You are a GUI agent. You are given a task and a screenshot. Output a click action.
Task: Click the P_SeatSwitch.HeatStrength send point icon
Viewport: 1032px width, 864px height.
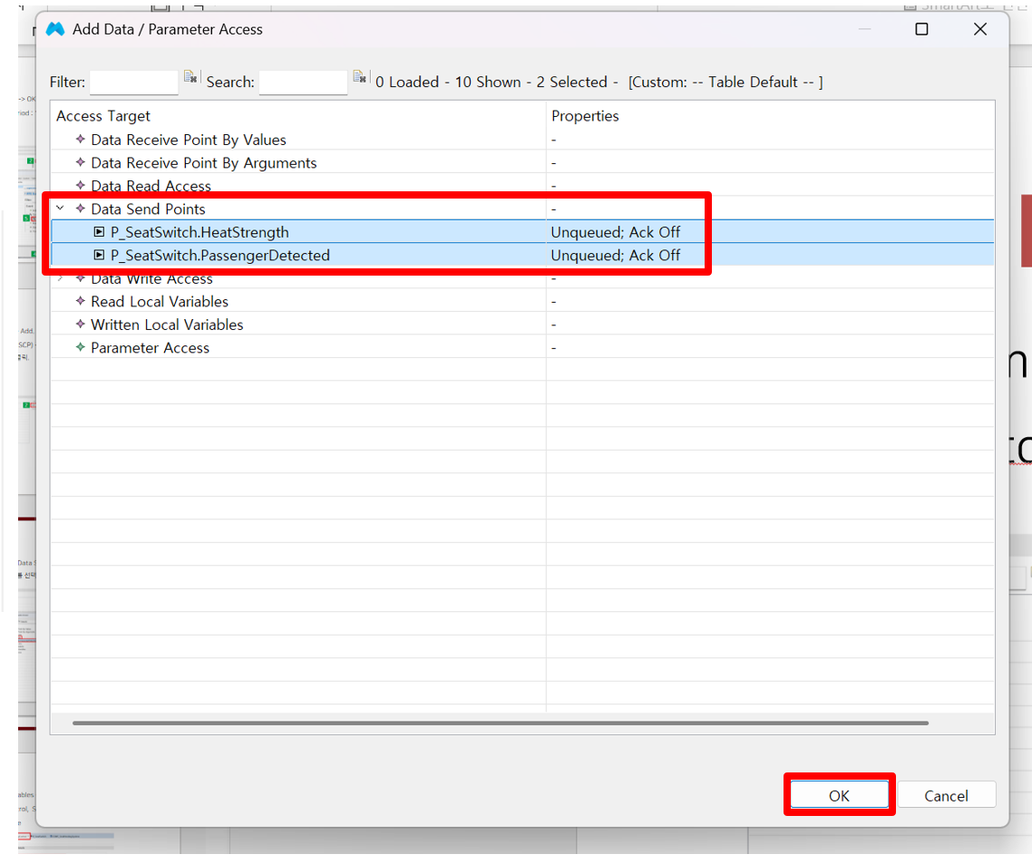click(x=100, y=232)
